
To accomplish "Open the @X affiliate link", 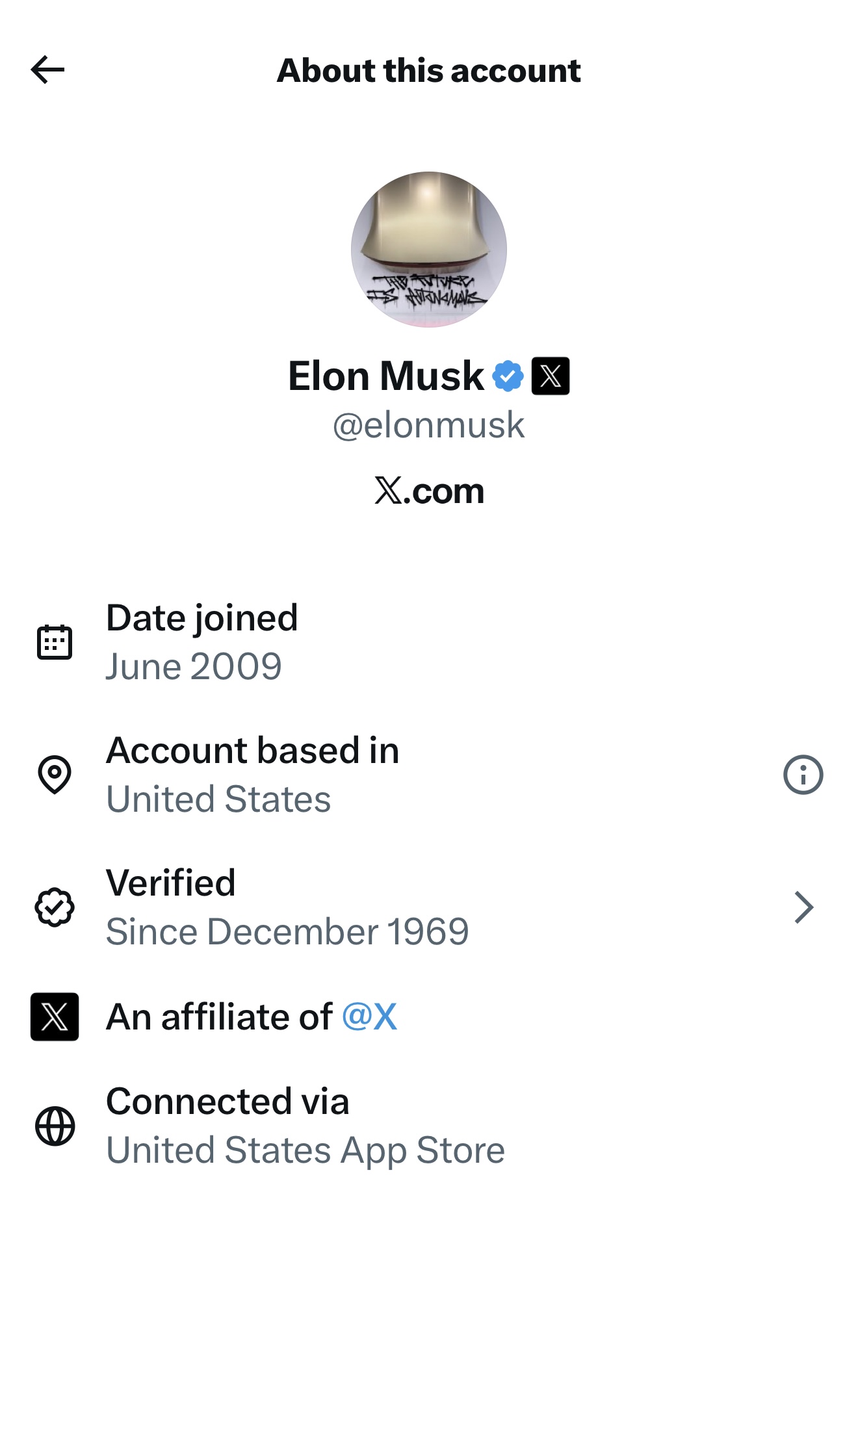I will 369,1016.
